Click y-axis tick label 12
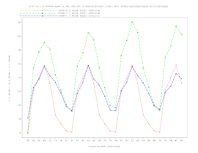198x153 pixels. pos(19,91)
